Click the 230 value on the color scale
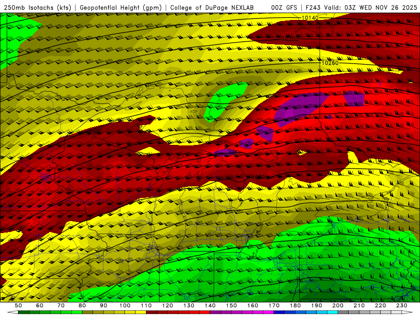Screen dimensions: 420x315 (x=402, y=306)
